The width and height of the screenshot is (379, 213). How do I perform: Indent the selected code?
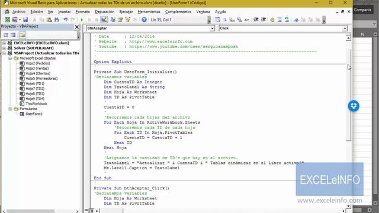click(256, 20)
